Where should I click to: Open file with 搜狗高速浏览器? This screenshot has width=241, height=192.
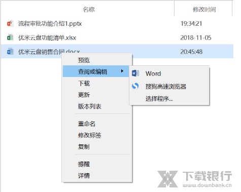point(169,86)
